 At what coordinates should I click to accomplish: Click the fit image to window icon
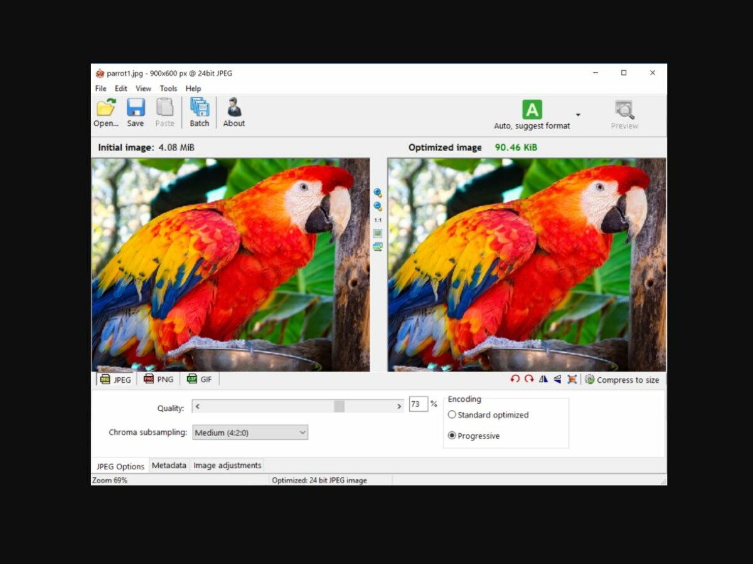click(377, 234)
